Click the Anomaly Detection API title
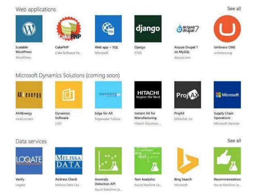258x194 pixels. click(x=105, y=181)
